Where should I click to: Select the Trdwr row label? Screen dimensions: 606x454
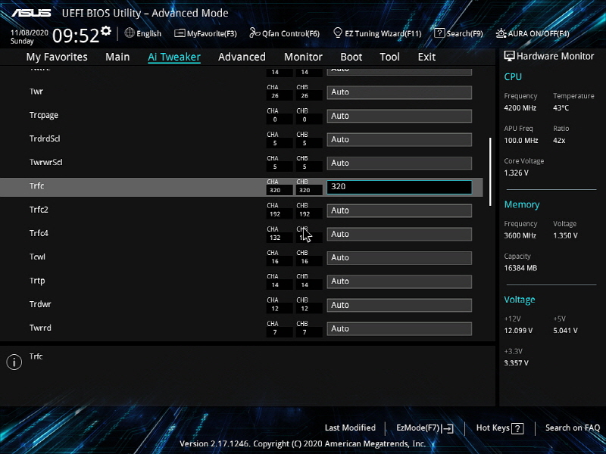coord(40,304)
